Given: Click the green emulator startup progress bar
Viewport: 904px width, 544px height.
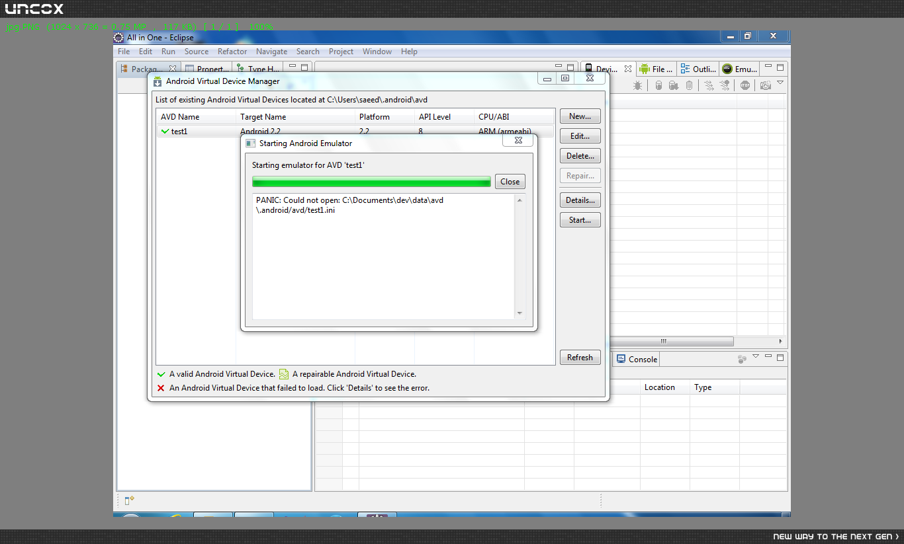Looking at the screenshot, I should 371,182.
